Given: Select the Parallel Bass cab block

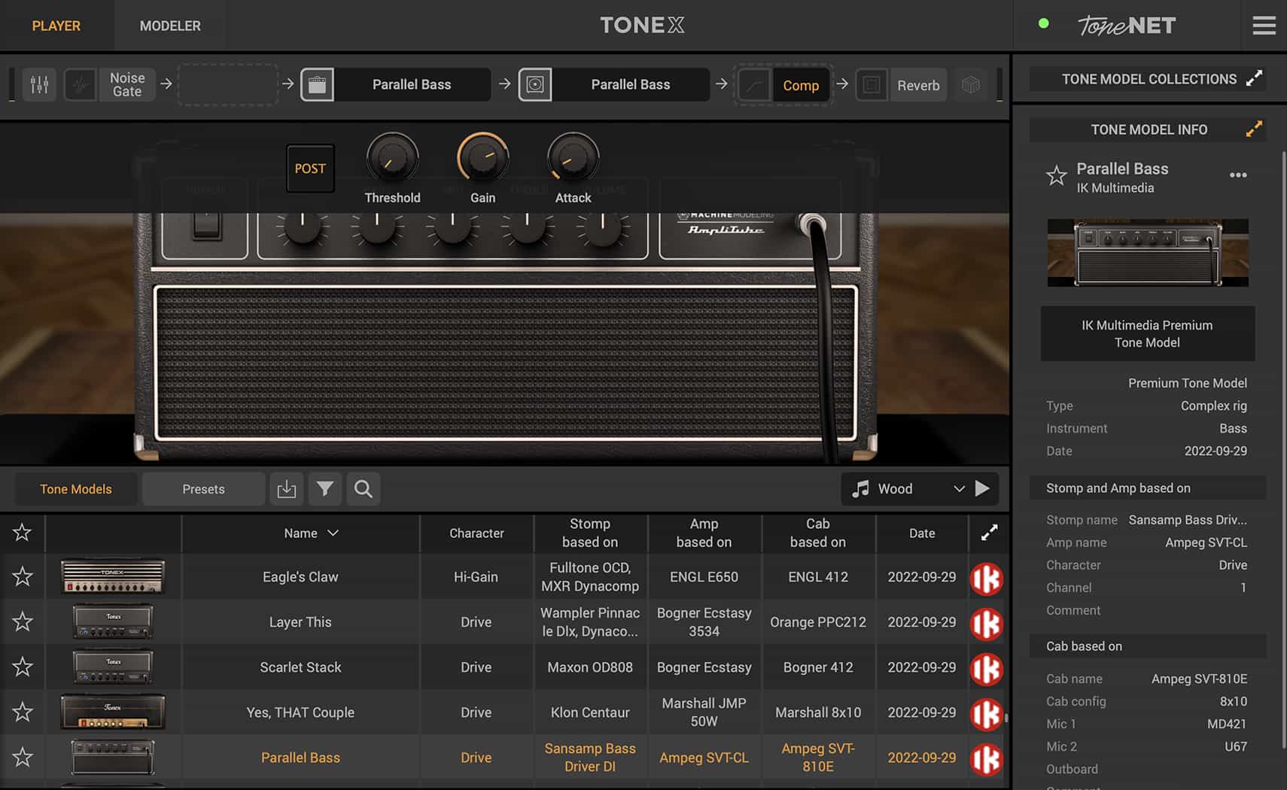Looking at the screenshot, I should (x=631, y=84).
